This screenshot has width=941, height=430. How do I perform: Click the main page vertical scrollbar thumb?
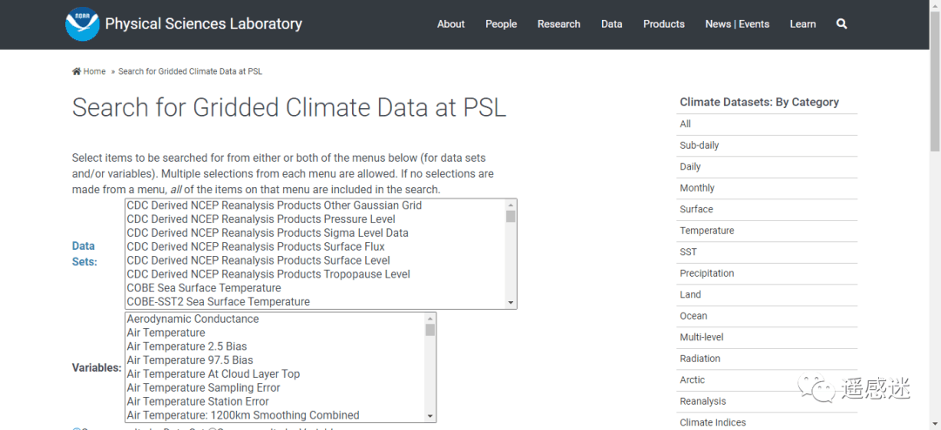[934, 78]
